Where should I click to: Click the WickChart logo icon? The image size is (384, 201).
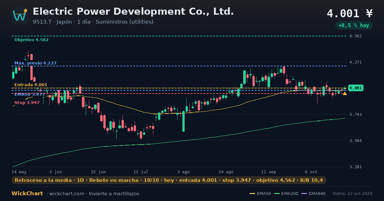tap(20, 15)
